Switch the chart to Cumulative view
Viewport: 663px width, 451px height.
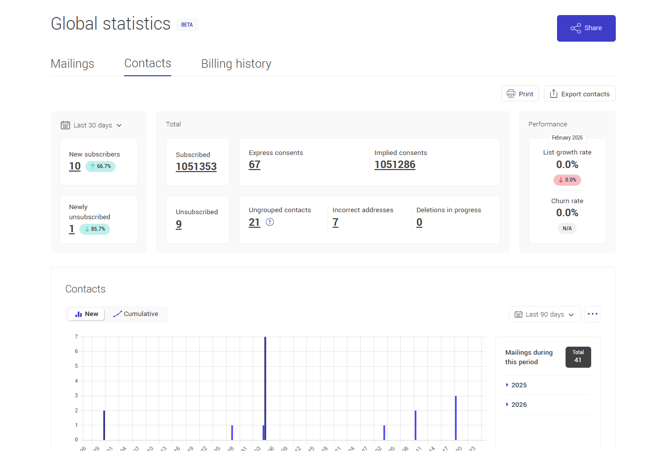[136, 314]
